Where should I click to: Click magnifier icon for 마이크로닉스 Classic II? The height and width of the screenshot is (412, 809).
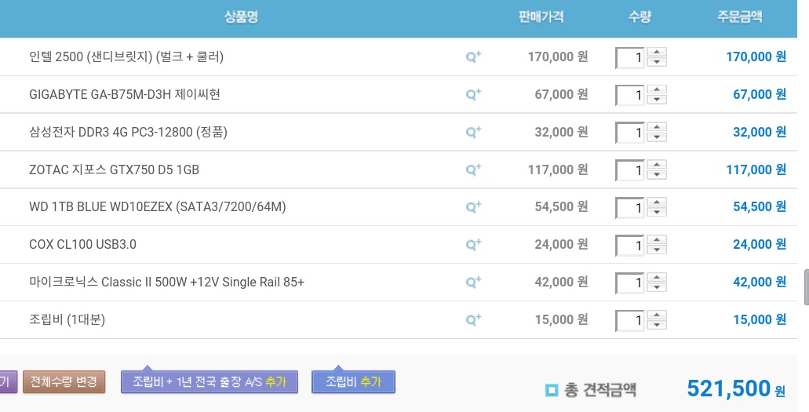pos(473,282)
